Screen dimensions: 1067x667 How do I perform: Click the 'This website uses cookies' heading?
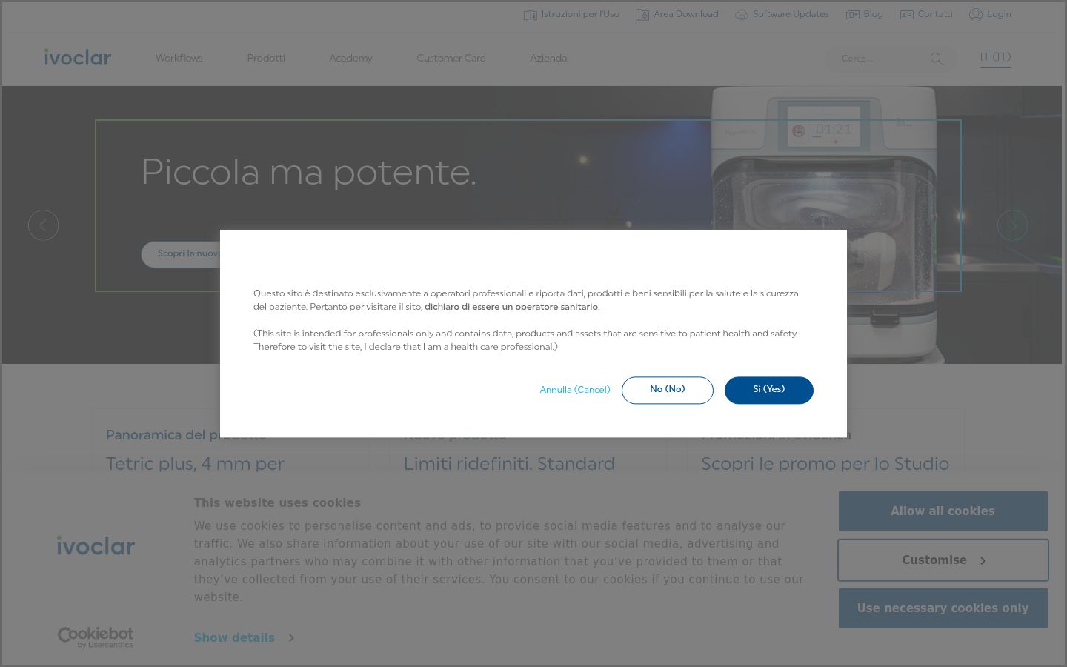click(x=277, y=502)
